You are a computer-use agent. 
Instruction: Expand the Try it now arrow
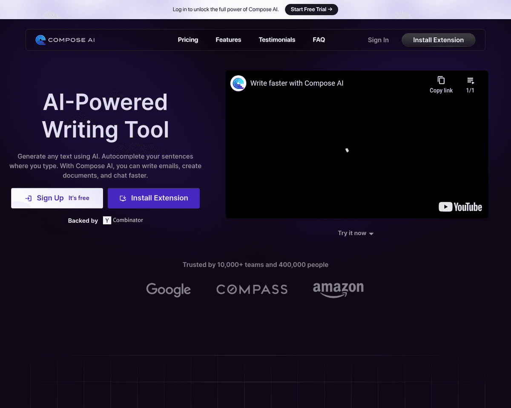(x=371, y=234)
